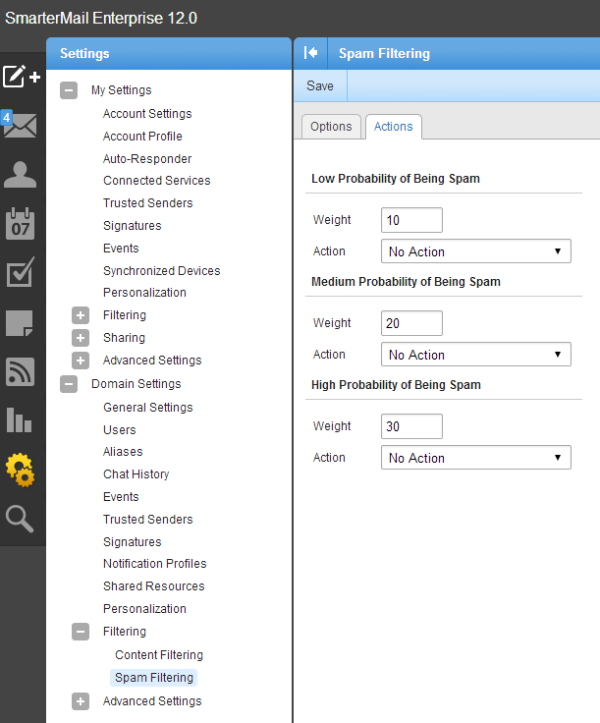Open the calendar icon in sidebar
The height and width of the screenshot is (723, 600).
pos(21,224)
